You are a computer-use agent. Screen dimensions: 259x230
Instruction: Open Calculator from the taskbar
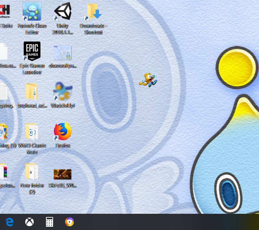[x=49, y=222]
